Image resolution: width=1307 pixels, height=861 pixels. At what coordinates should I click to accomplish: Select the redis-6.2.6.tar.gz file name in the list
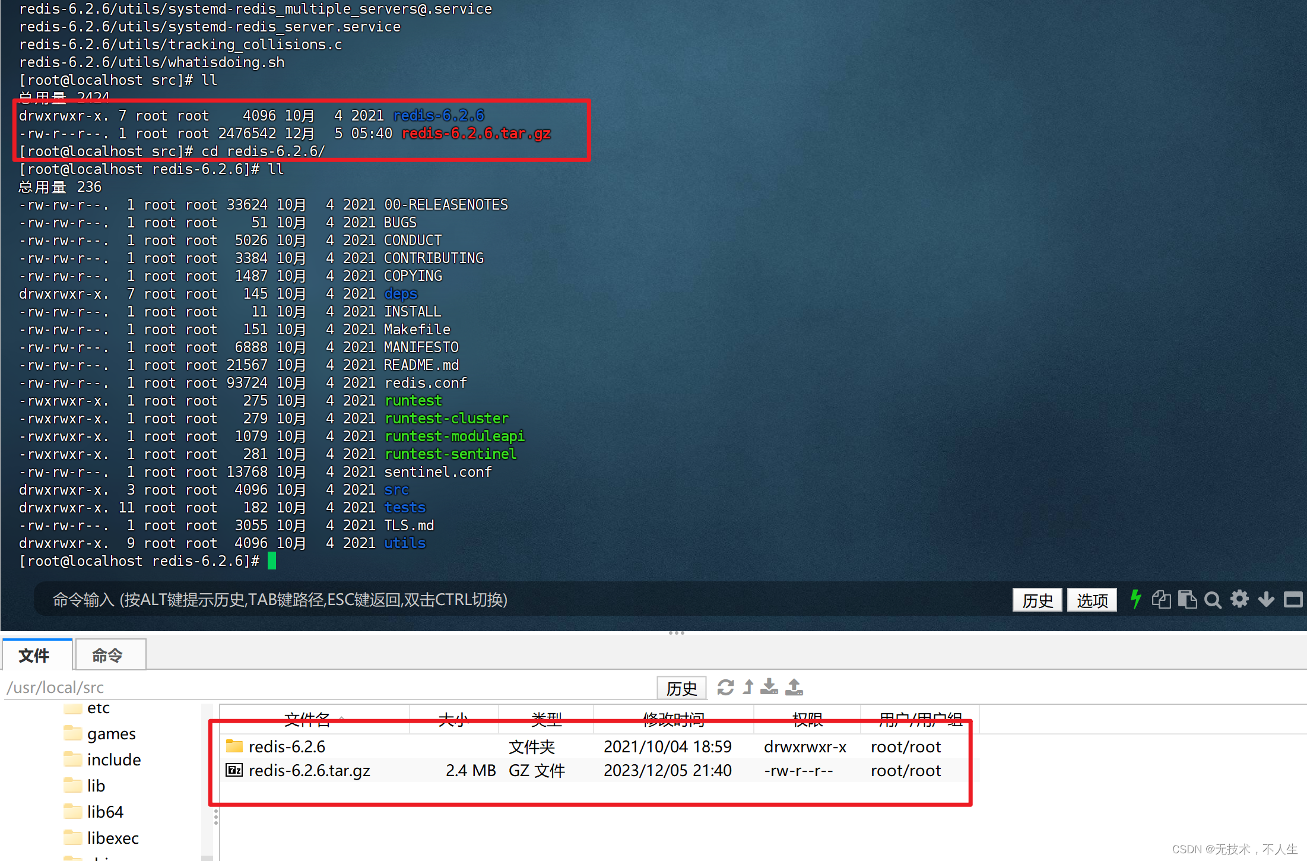pos(309,770)
